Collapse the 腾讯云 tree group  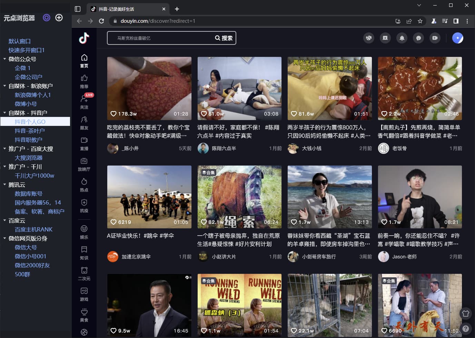pos(5,185)
